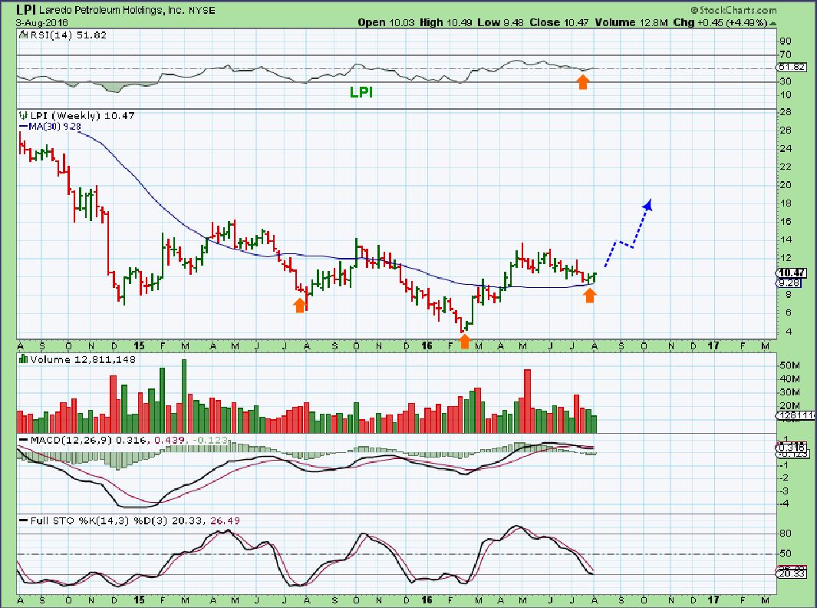
Task: Click the RSI(14) panel legend icon
Action: coord(24,35)
